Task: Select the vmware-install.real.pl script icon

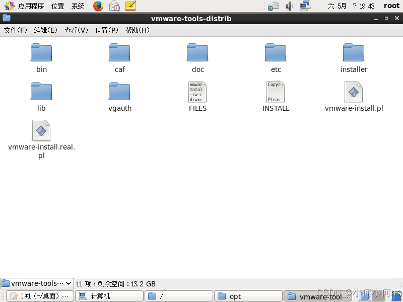Action: (41, 130)
